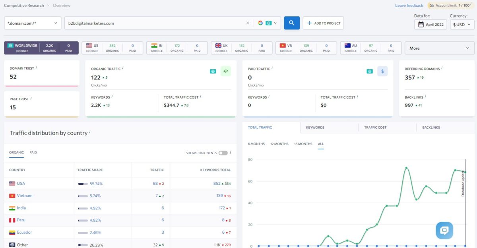Open the $ USD currency dropdown
477x248 pixels.
pyautogui.click(x=462, y=25)
